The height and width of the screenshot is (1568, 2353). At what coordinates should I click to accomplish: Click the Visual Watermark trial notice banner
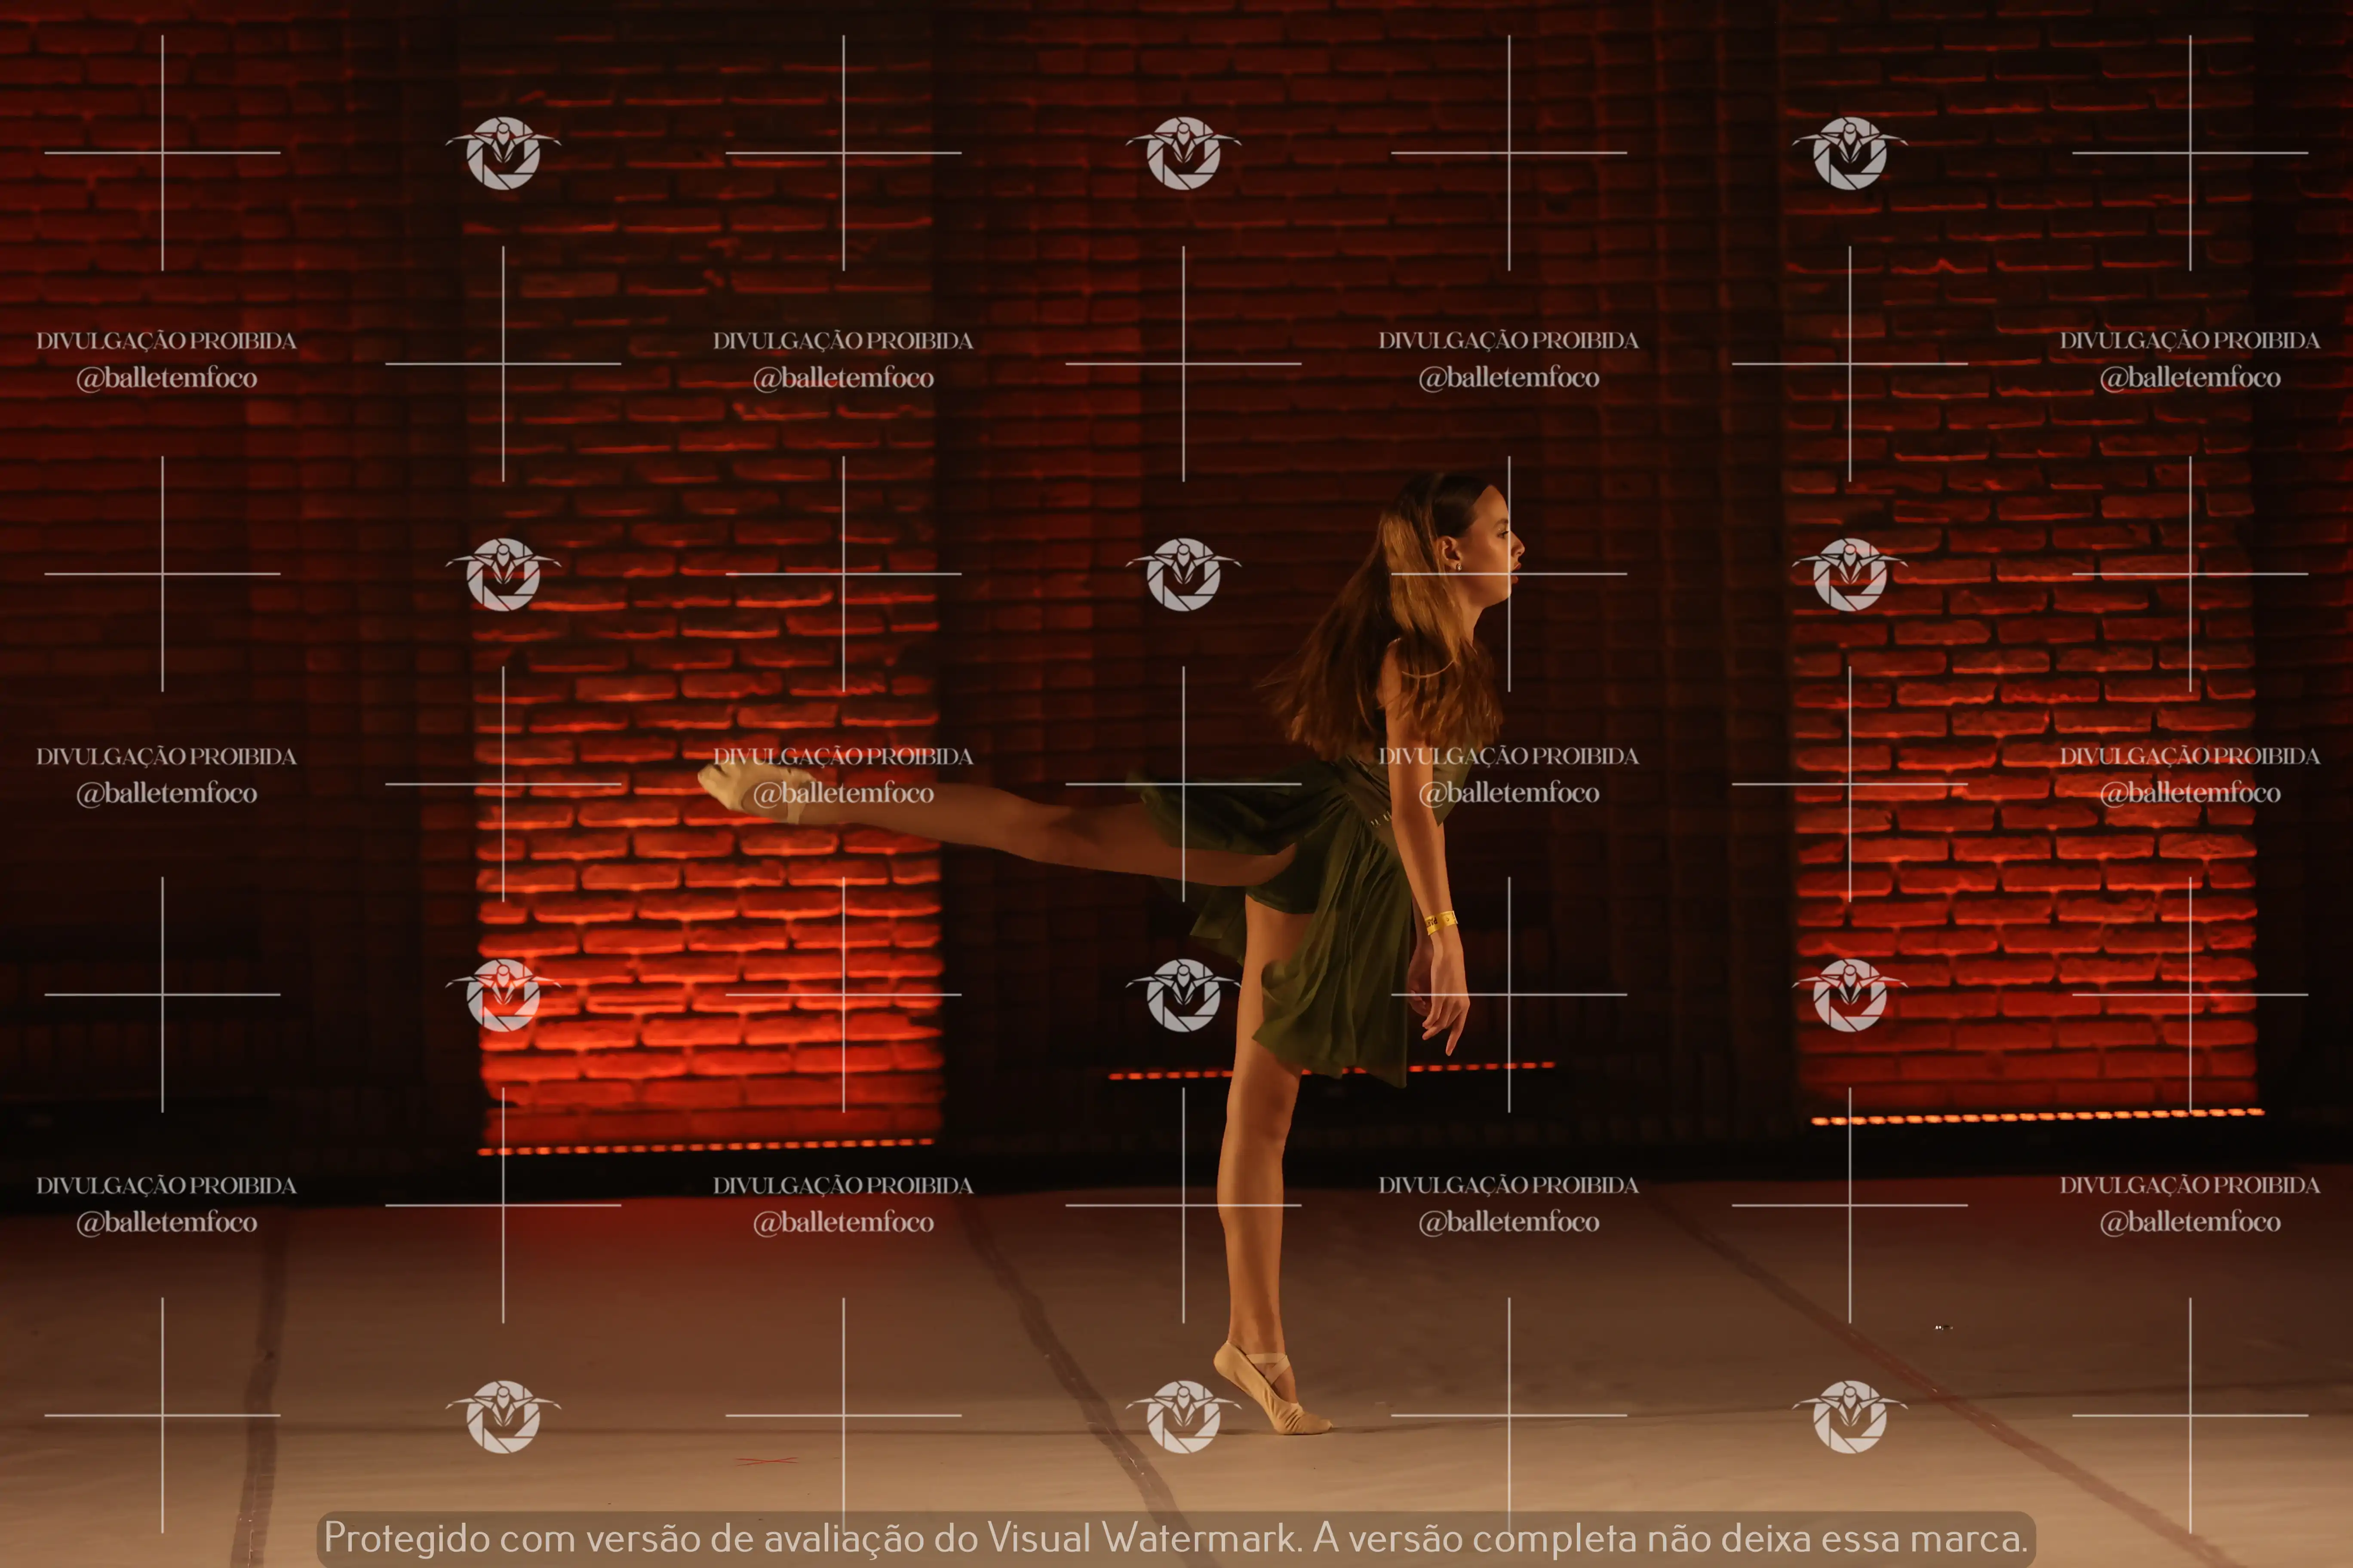pyautogui.click(x=1176, y=1538)
